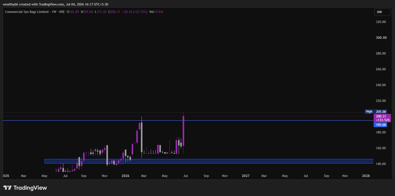Click the high value H205.00 in legend
Viewport: 395px width, 196px height.
(87, 12)
